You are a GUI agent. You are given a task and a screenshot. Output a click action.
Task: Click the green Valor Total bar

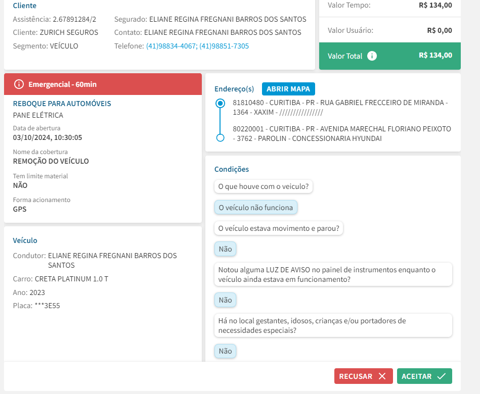coord(389,56)
